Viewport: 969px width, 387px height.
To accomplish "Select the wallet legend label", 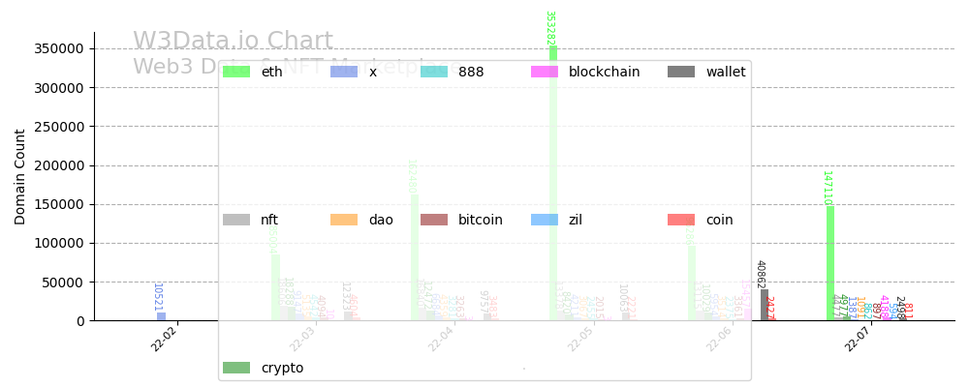I will (726, 72).
